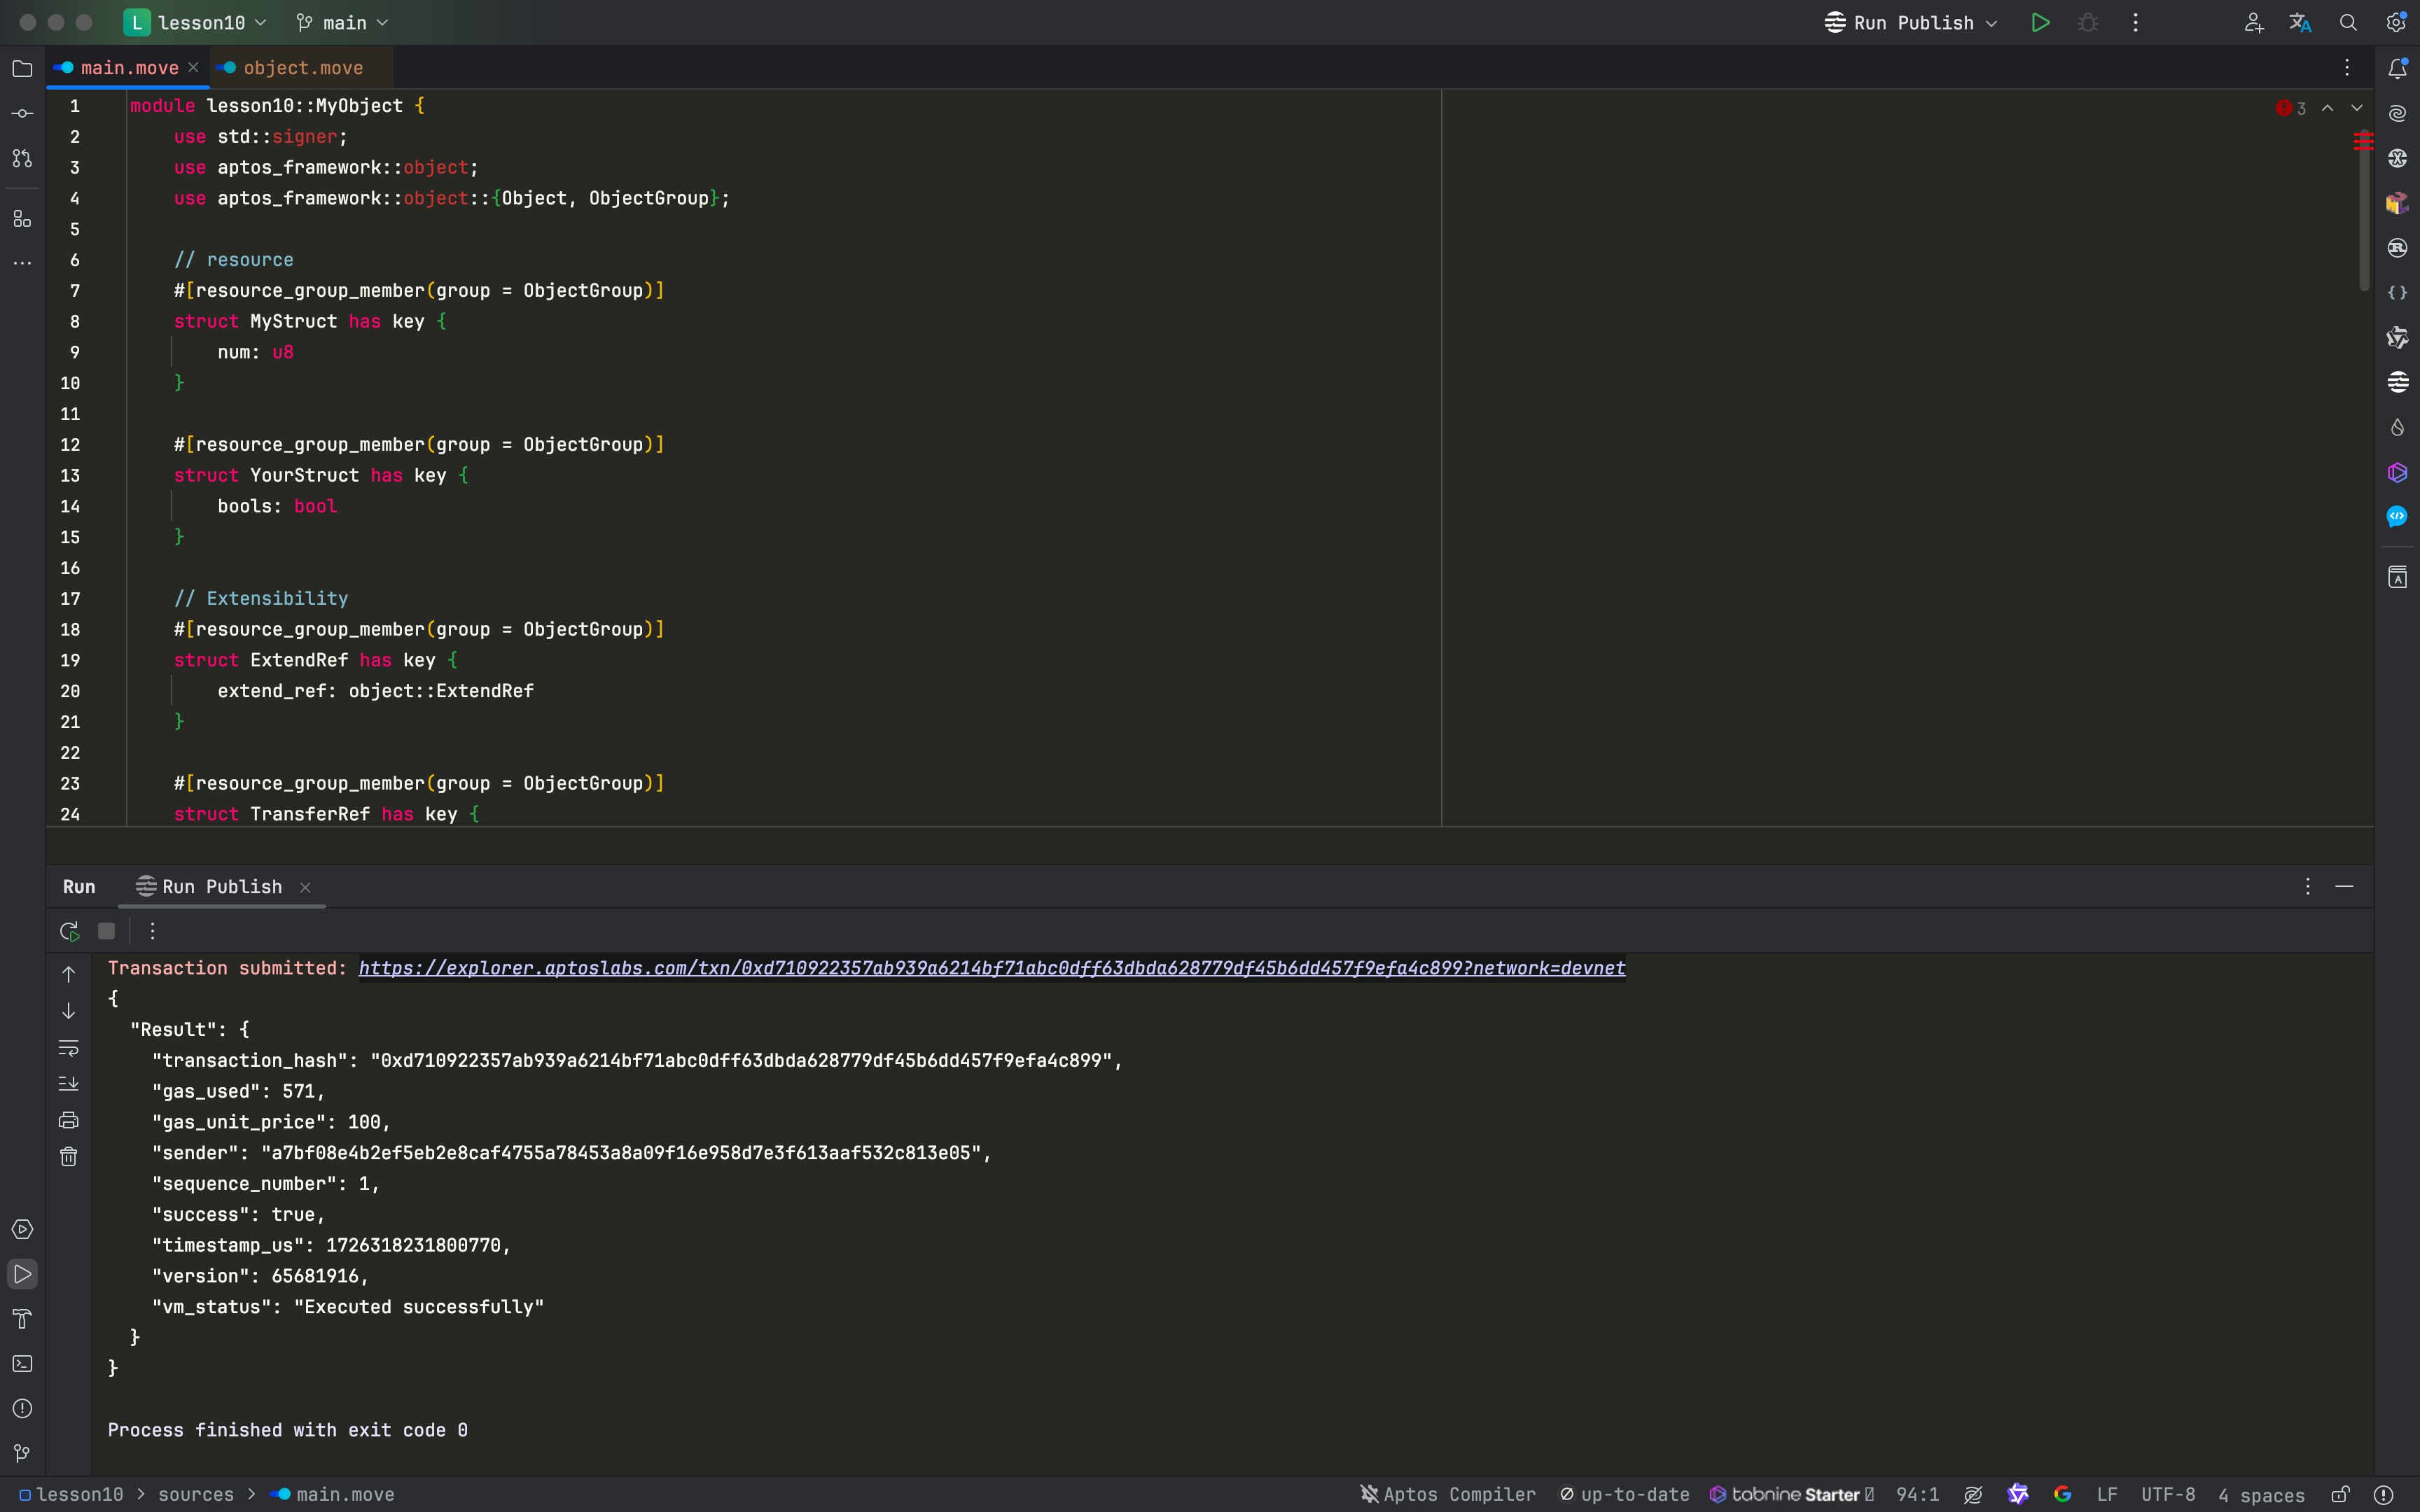
Task: Toggle read-only lock icon in status bar
Action: tap(2340, 1494)
